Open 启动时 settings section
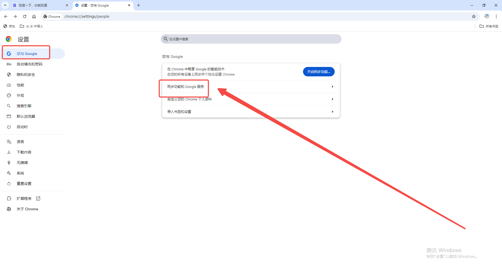 (32, 127)
